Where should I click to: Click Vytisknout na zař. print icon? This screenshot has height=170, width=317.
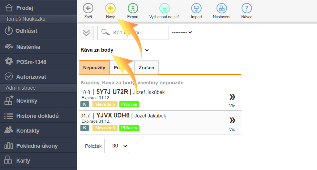point(164,8)
